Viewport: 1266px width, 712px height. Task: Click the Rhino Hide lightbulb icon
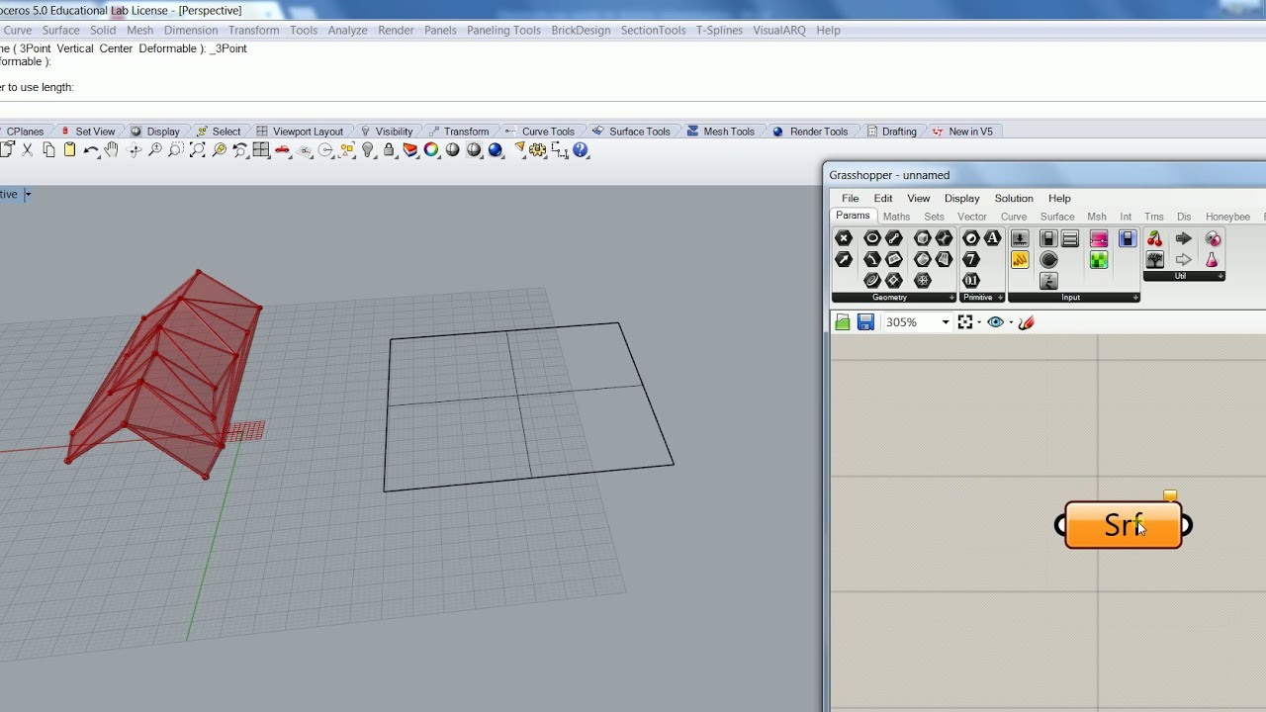pos(368,150)
